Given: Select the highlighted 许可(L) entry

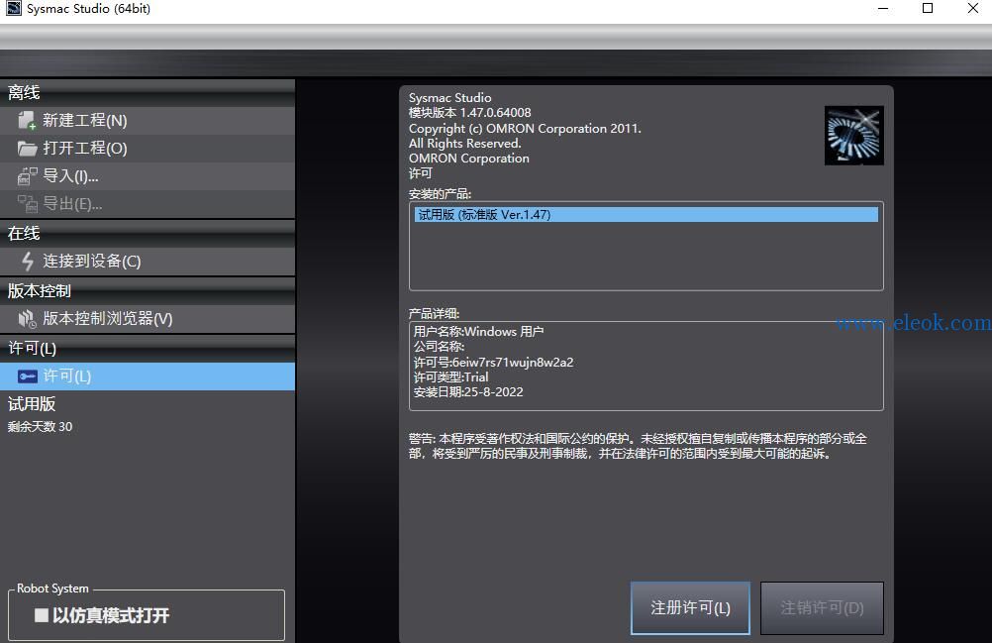Looking at the screenshot, I should pos(148,376).
